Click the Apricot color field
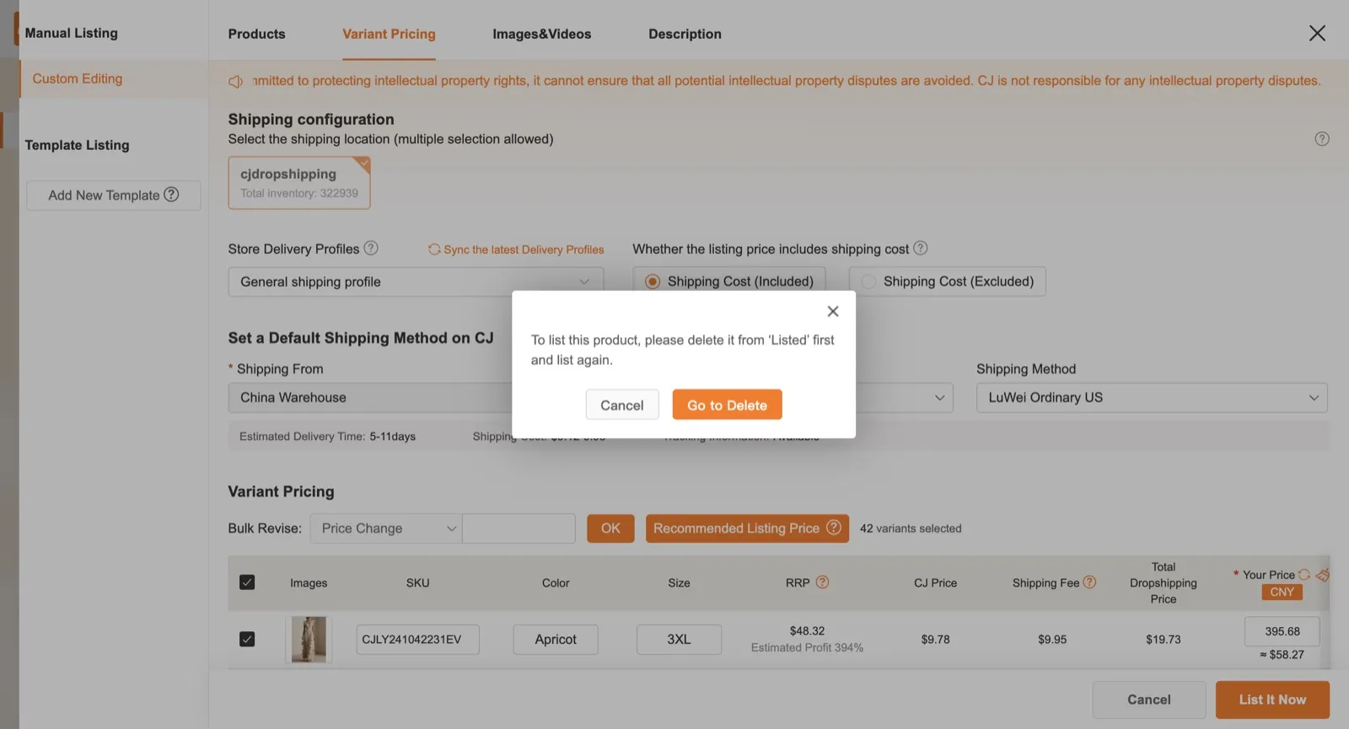 click(x=556, y=639)
